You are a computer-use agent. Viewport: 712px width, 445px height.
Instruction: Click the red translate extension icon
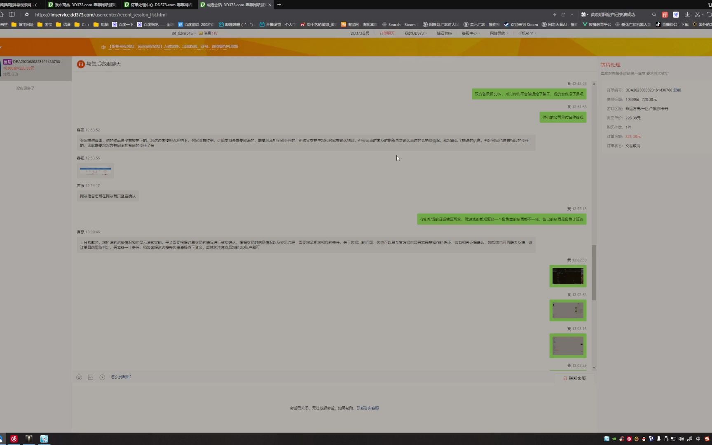(x=665, y=14)
